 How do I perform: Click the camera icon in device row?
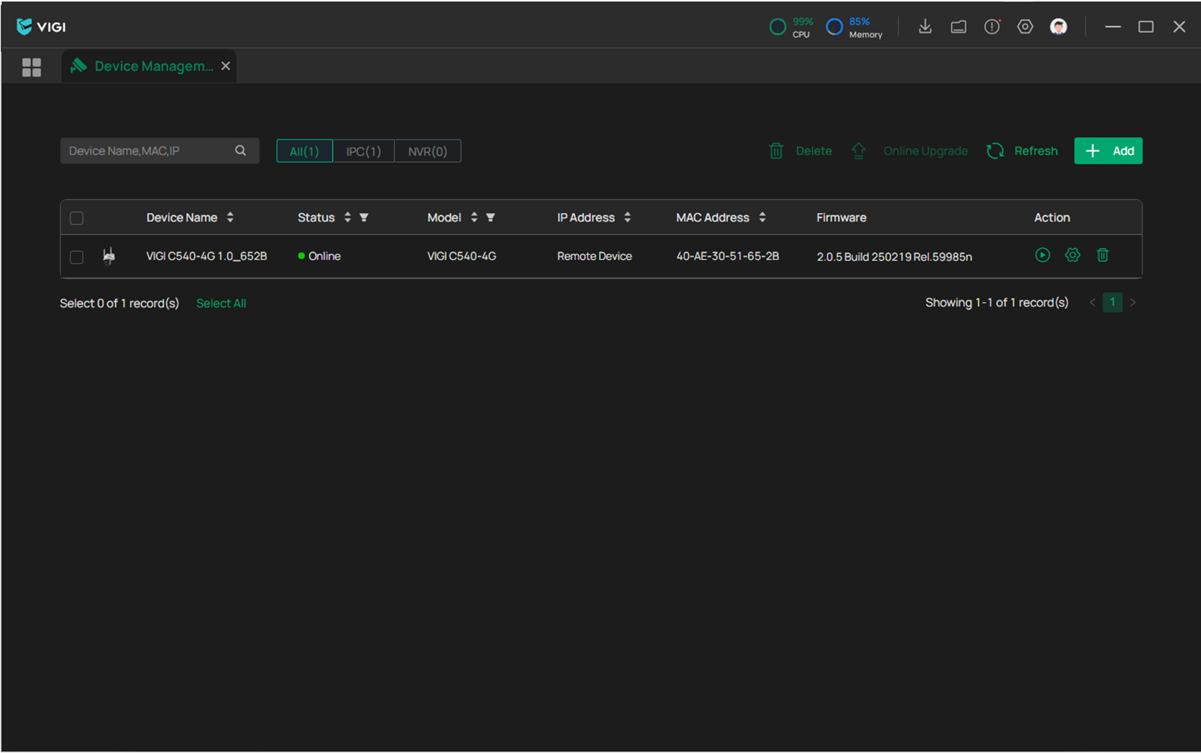coord(109,256)
